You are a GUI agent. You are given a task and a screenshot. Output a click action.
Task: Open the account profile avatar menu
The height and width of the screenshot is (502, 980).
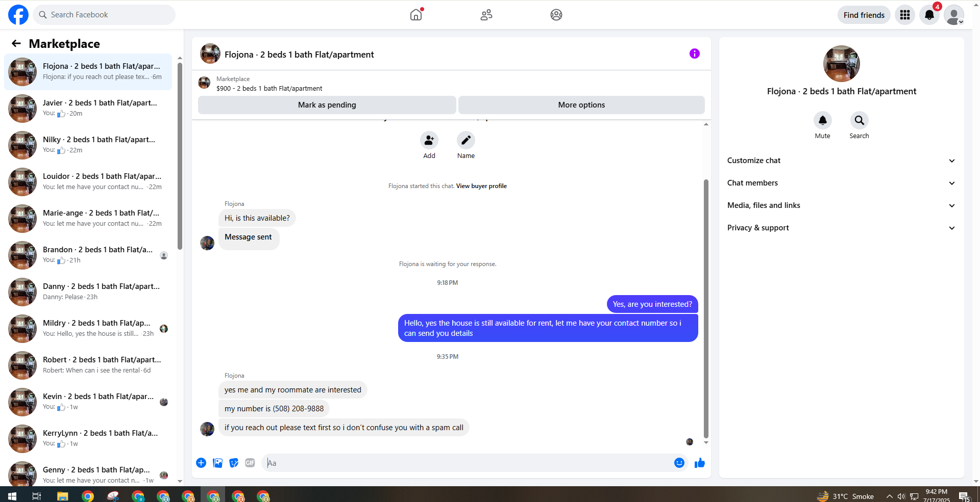click(x=953, y=15)
